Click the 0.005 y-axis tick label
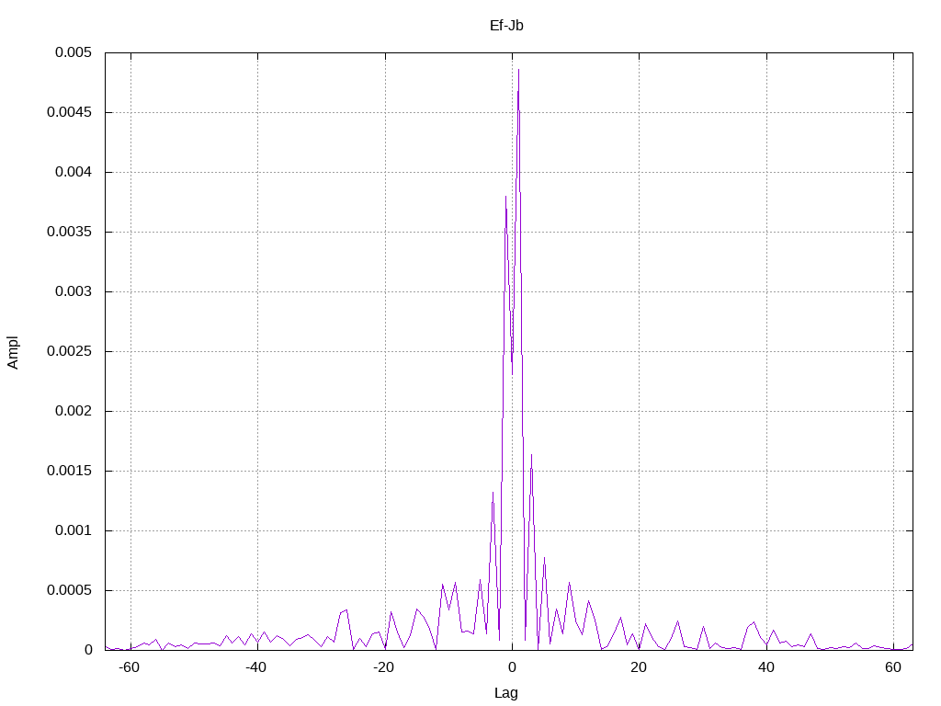The width and height of the screenshot is (941, 706). tap(74, 52)
